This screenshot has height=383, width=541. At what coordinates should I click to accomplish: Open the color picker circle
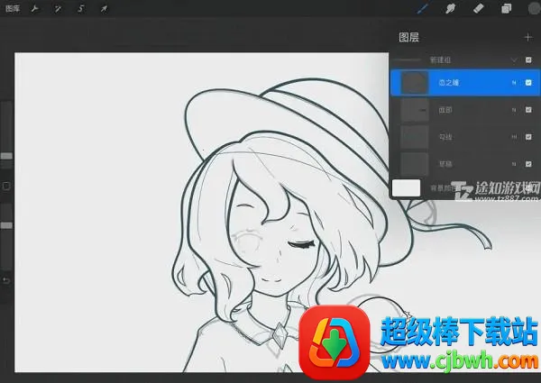point(535,9)
